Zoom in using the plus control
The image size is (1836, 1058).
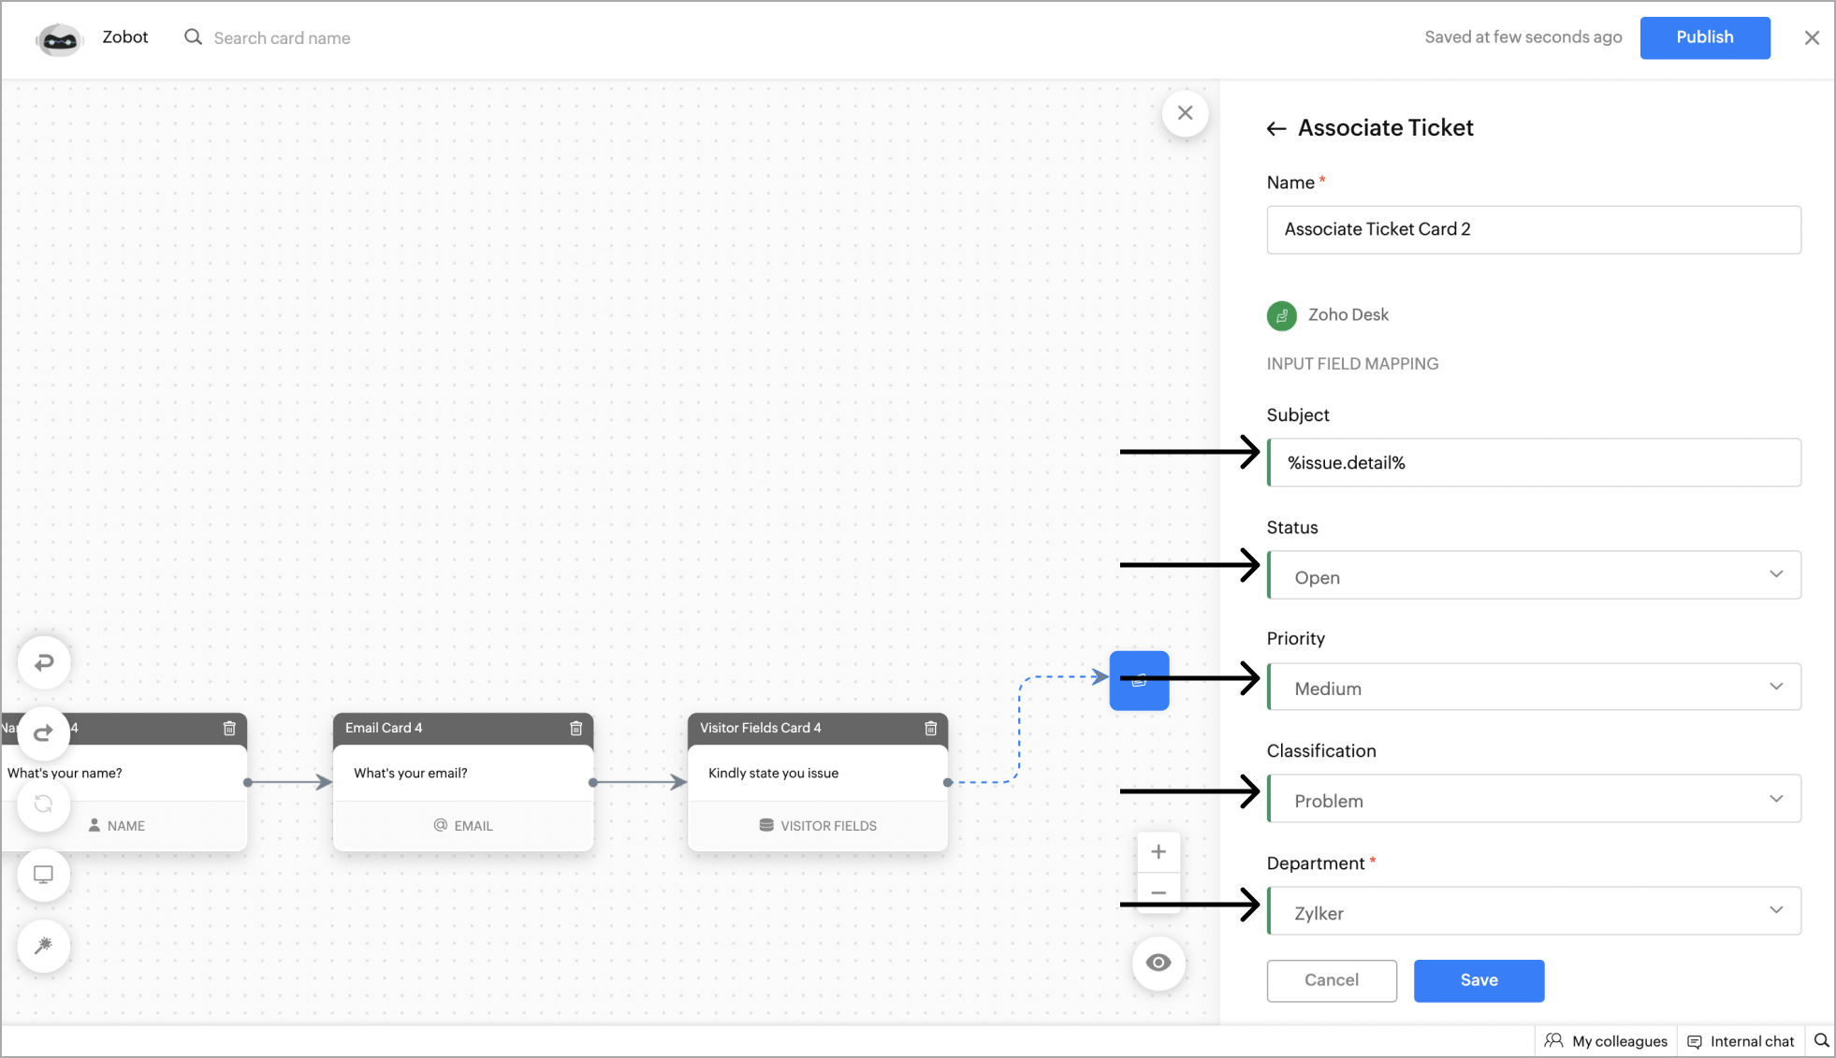pos(1158,850)
